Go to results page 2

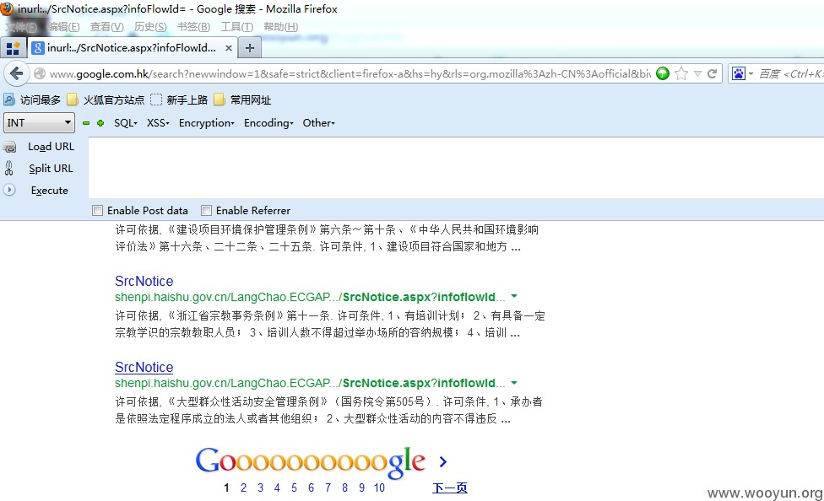click(243, 488)
